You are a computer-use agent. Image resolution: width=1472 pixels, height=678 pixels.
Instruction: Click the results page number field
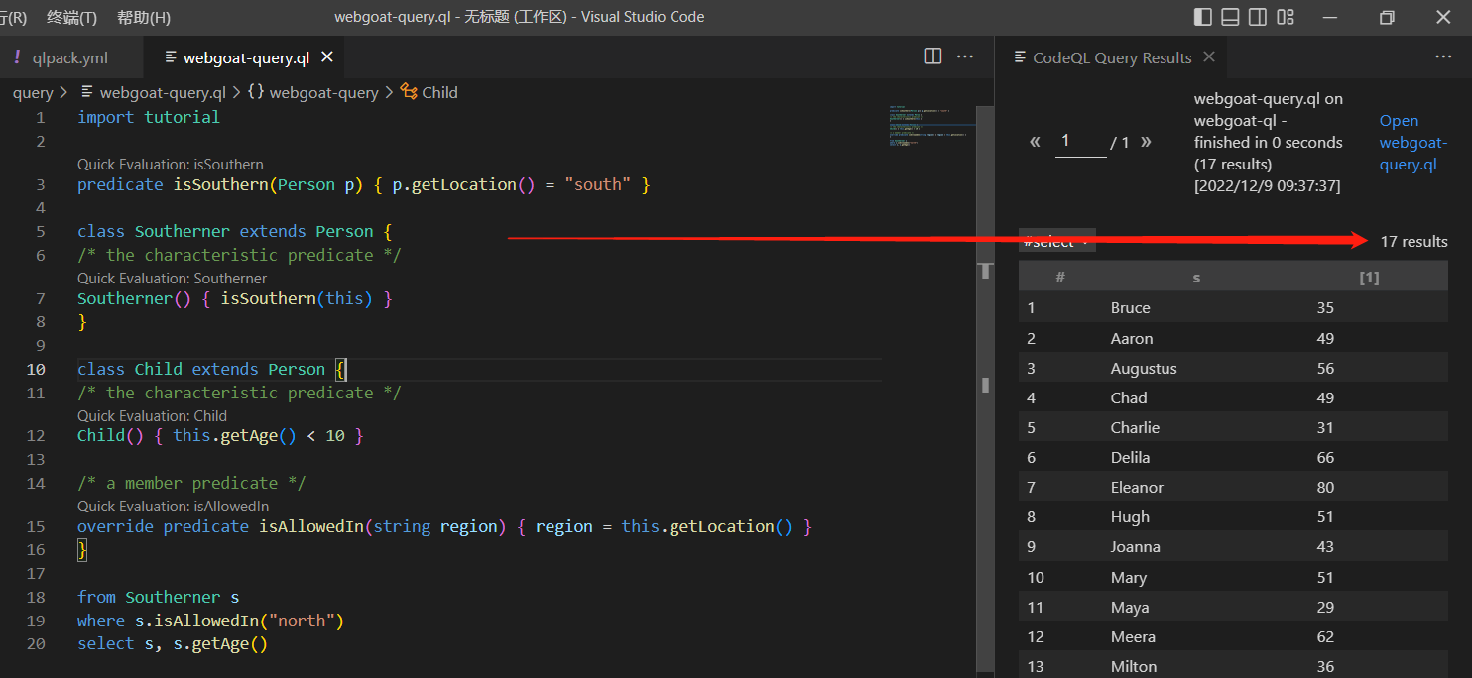click(1079, 142)
